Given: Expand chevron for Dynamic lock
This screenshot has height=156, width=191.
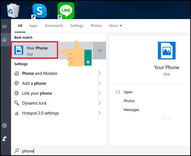Looking at the screenshot, I should click(99, 103).
